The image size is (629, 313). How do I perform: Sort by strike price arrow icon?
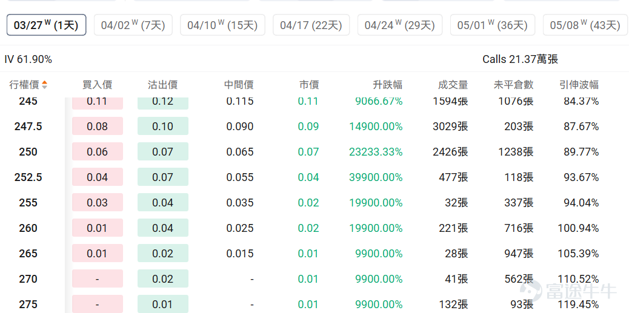click(44, 85)
